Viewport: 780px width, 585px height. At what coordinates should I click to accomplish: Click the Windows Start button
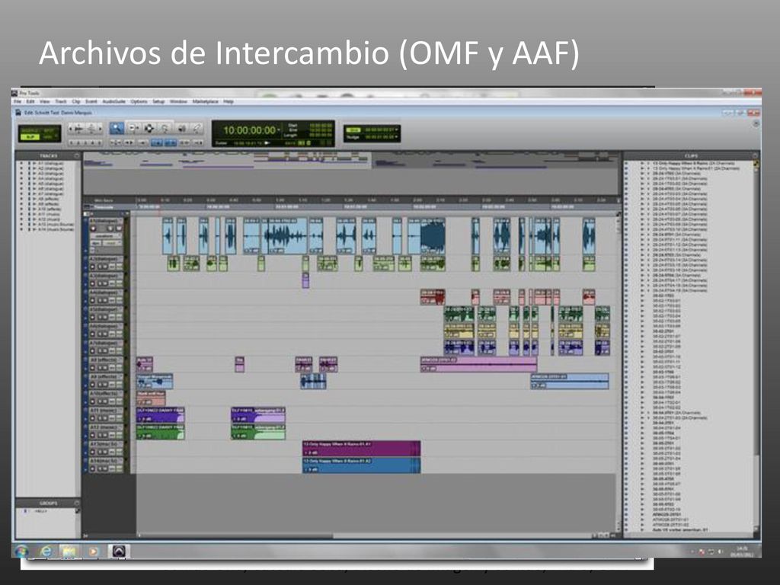pyautogui.click(x=21, y=551)
